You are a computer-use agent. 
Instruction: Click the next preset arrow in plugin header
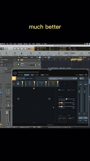click(21, 75)
